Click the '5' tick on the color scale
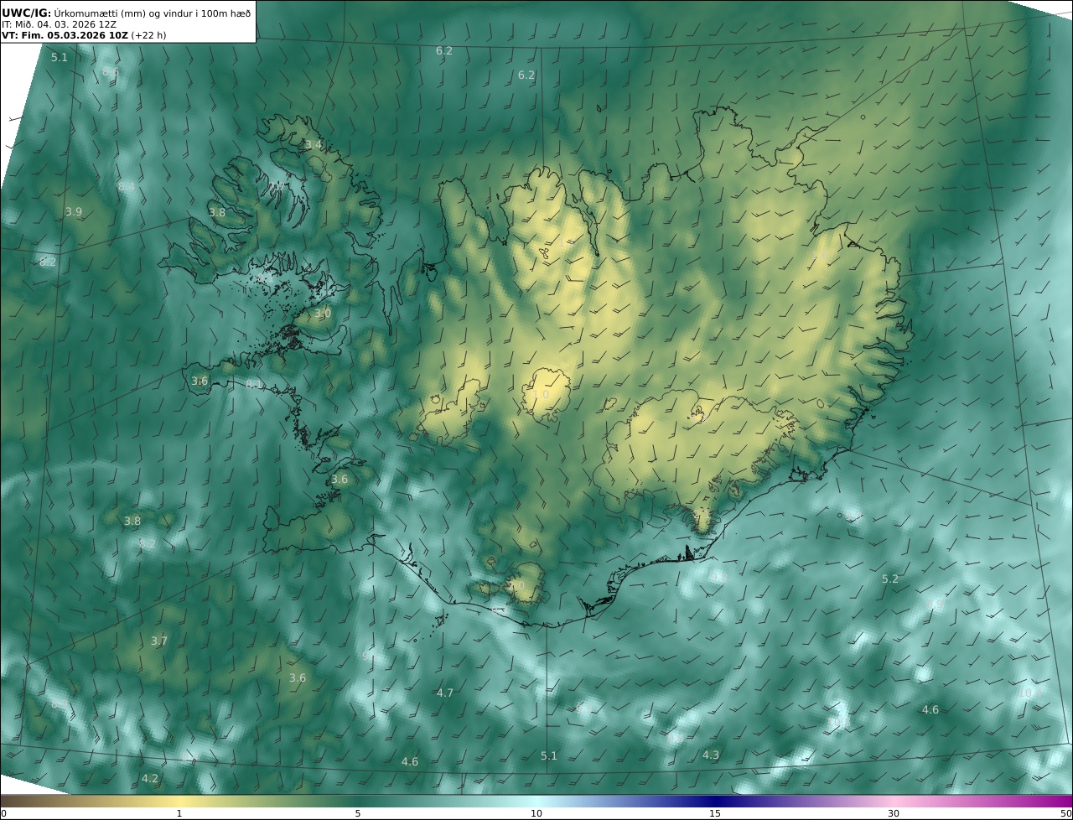The image size is (1073, 820). [358, 813]
